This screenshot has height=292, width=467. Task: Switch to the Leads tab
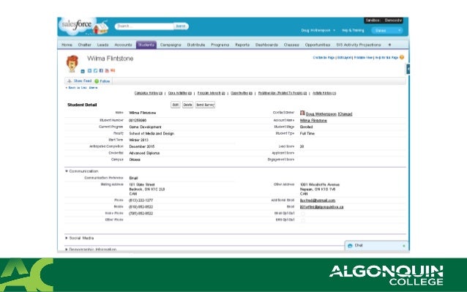click(x=102, y=45)
